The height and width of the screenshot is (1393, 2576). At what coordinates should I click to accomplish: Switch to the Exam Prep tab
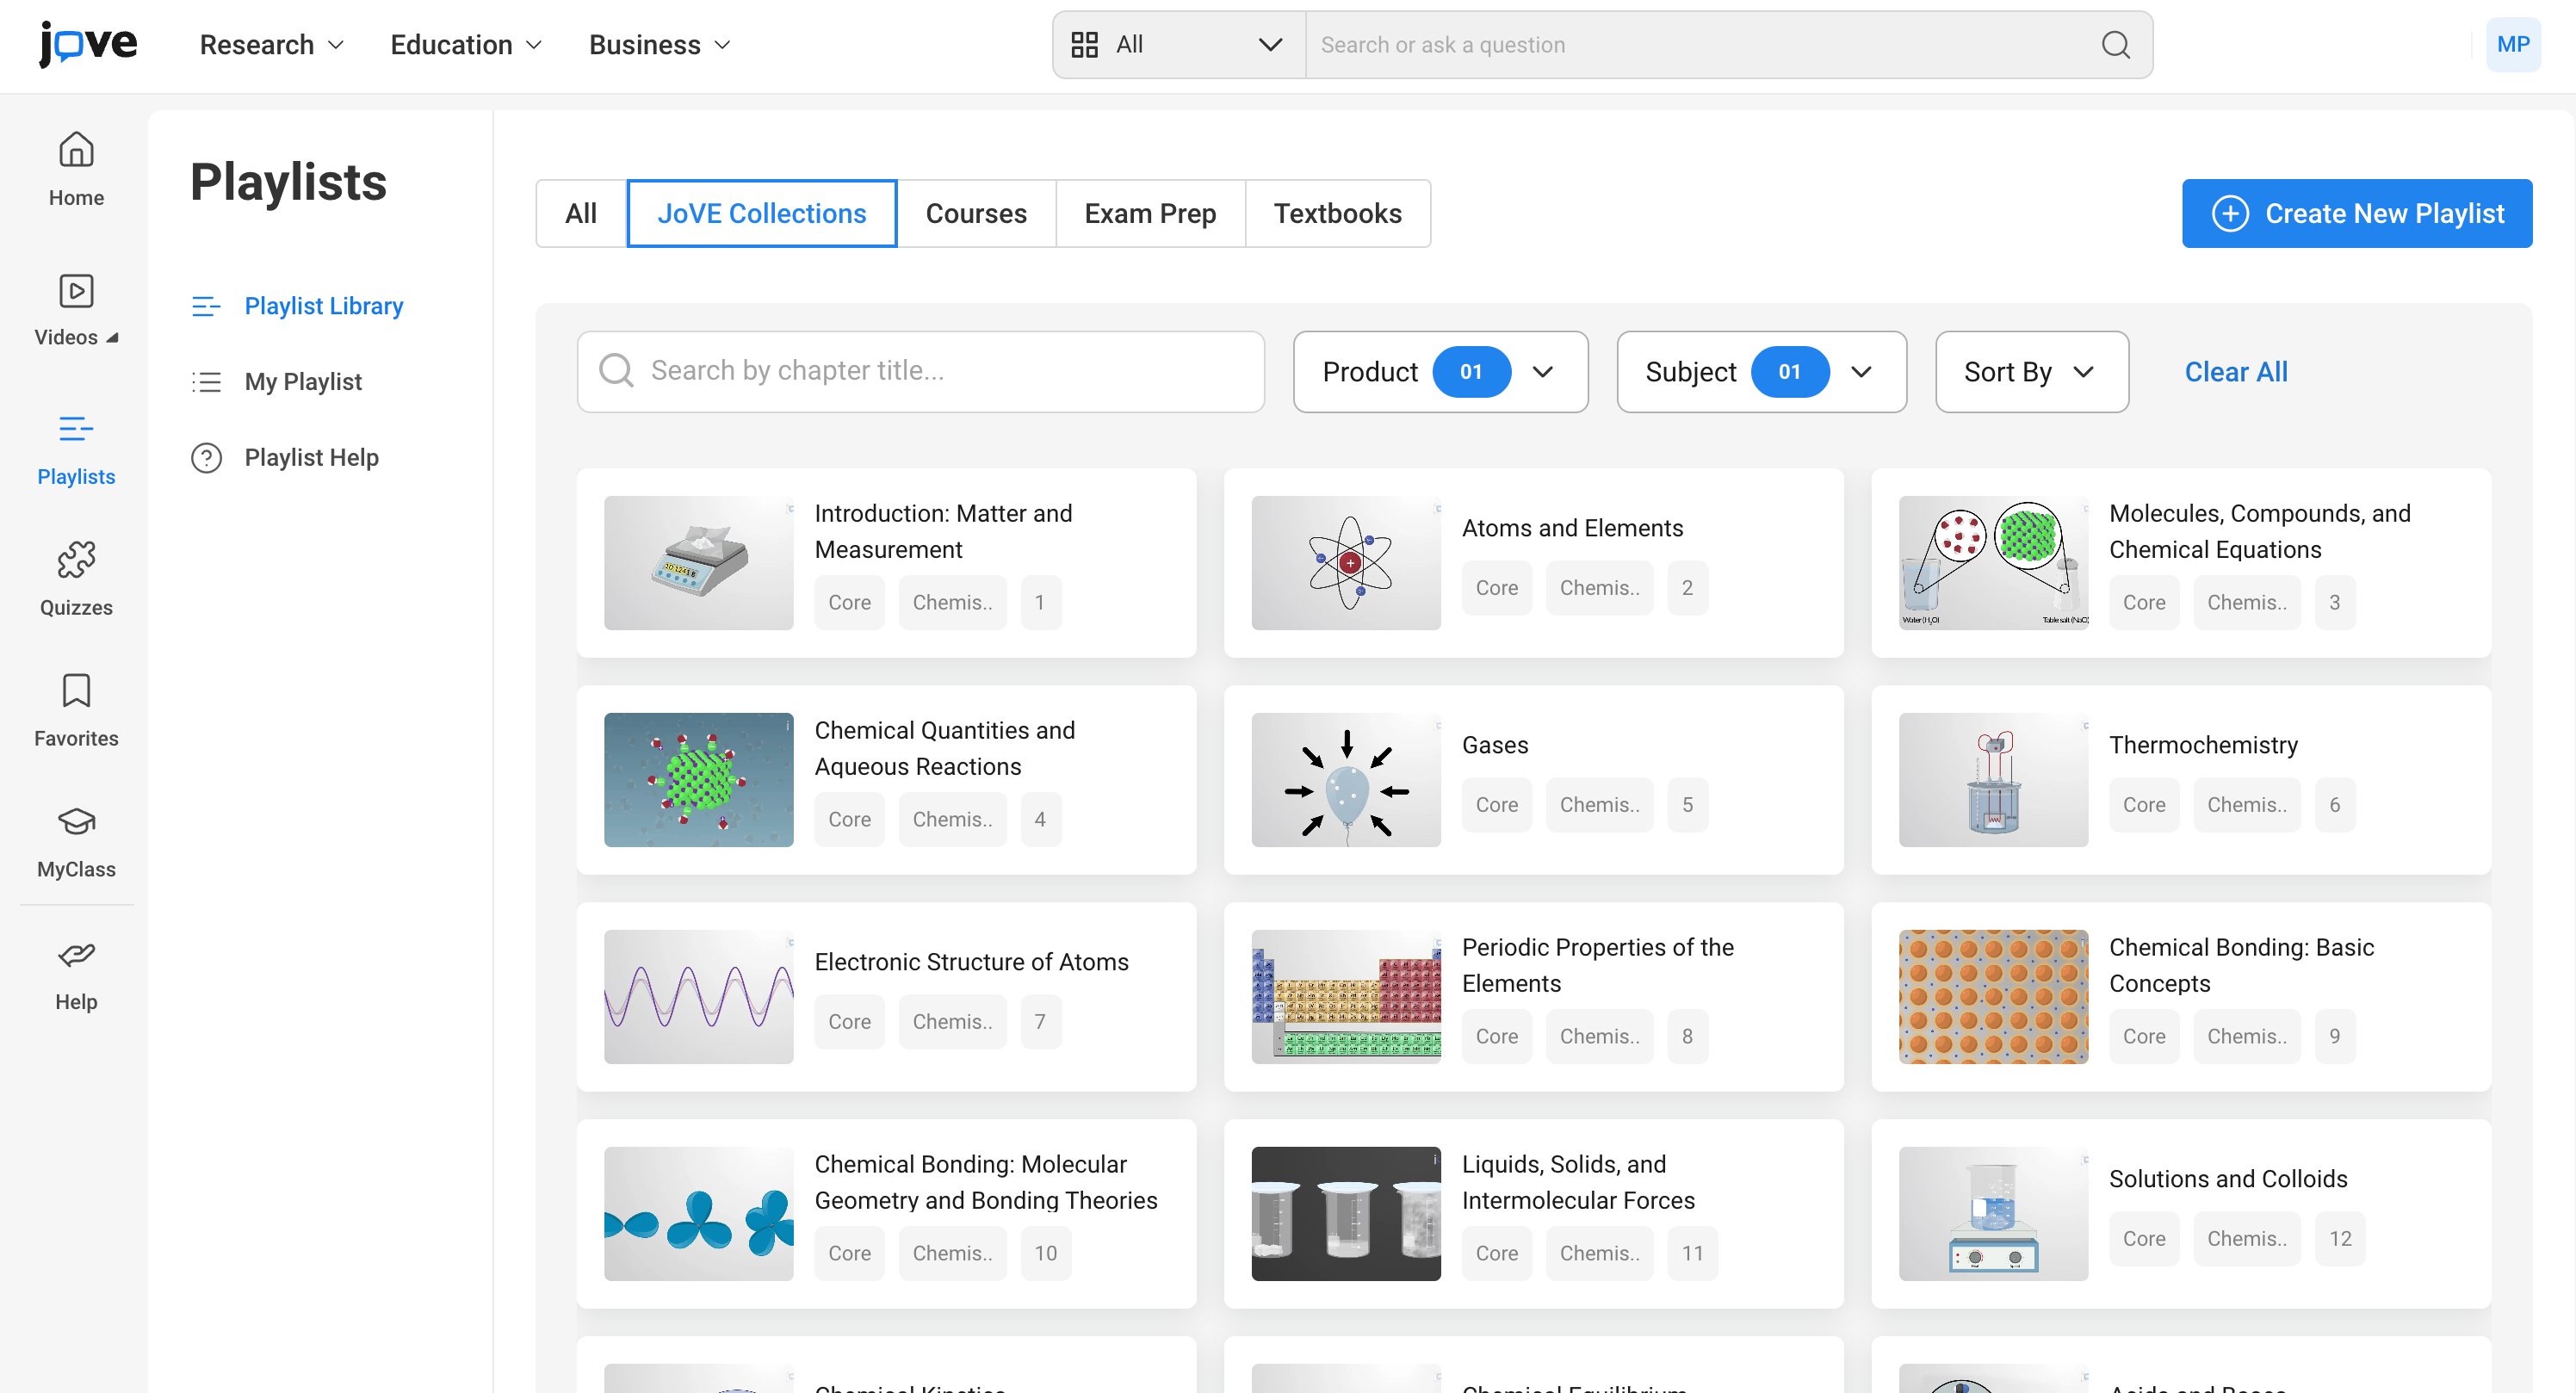tap(1149, 214)
